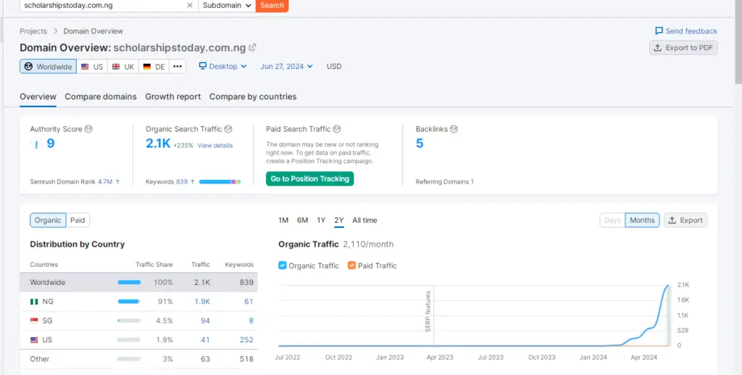Screen dimensions: 742x375
Task: Click Go to Position Tracking button
Action: [310, 179]
